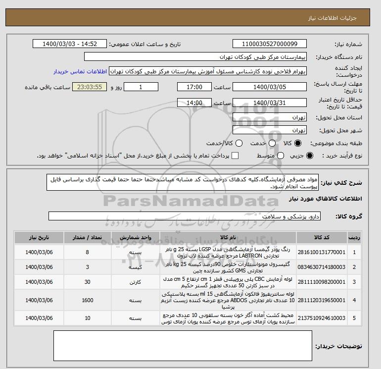Screen dimensions: 381x369
Task: Click the goods group field دارو، پزشکی و سلامت
Action: tap(185, 216)
